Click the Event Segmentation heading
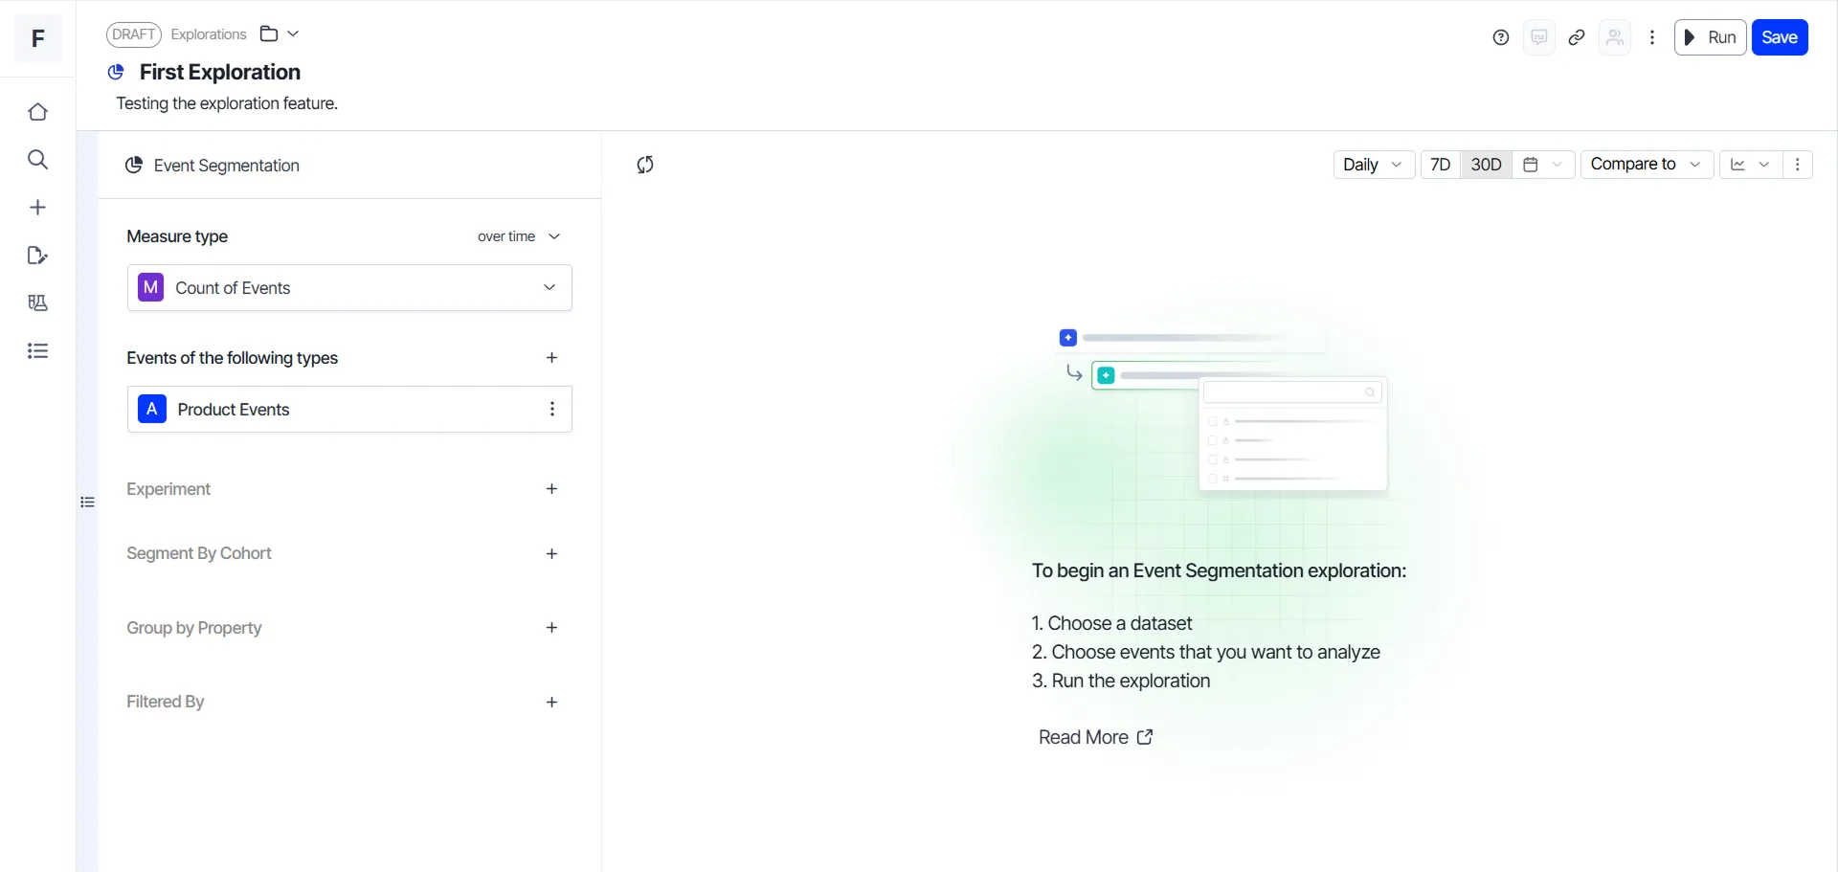This screenshot has width=1838, height=872. [x=227, y=166]
